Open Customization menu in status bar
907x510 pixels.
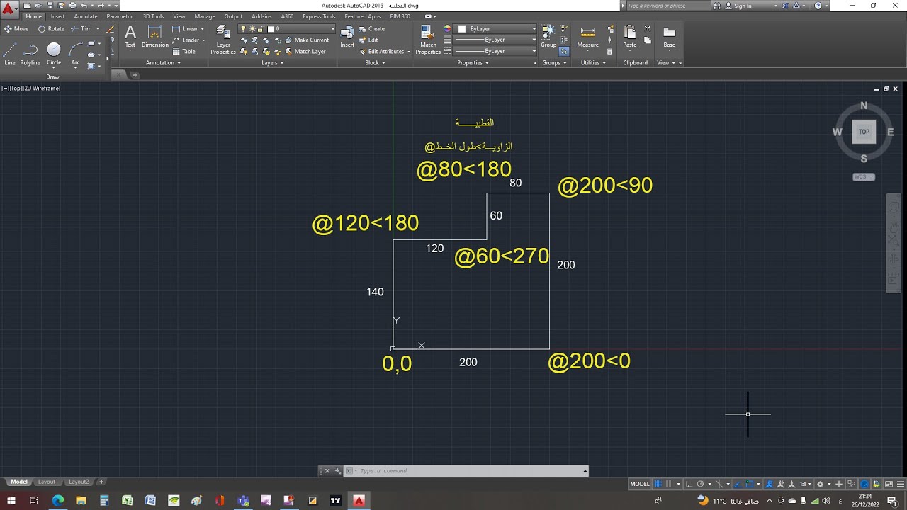coord(901,484)
